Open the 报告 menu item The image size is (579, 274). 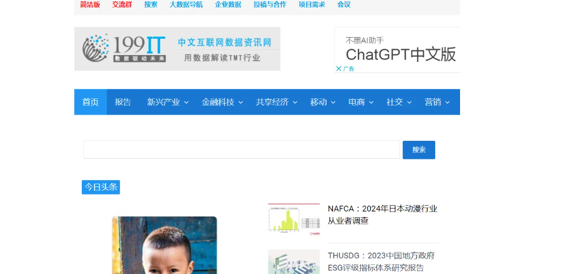click(x=122, y=102)
